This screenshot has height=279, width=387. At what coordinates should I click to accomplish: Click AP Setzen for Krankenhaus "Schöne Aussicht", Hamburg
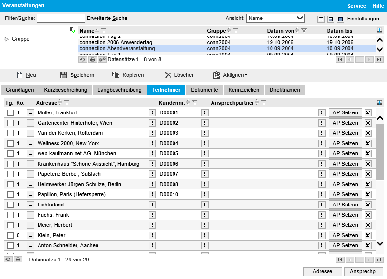point(345,164)
